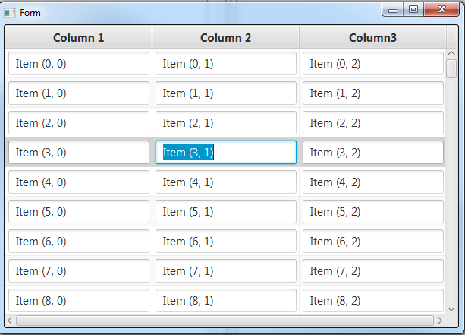Viewport: 465px width, 335px height.
Task: Maximize the Form window
Action: (x=413, y=10)
